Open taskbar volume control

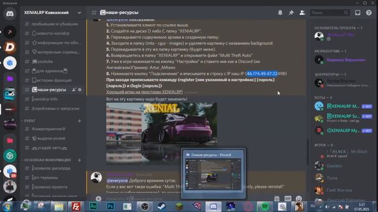click(327, 207)
